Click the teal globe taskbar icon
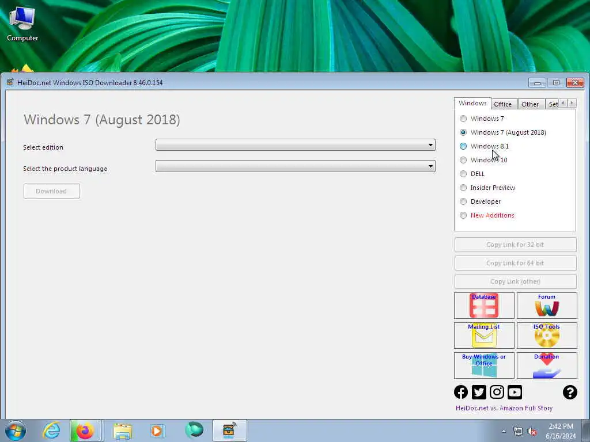 coord(194,430)
